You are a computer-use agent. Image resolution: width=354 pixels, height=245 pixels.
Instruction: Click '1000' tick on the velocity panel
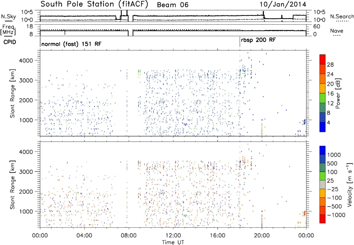pyautogui.click(x=26, y=211)
